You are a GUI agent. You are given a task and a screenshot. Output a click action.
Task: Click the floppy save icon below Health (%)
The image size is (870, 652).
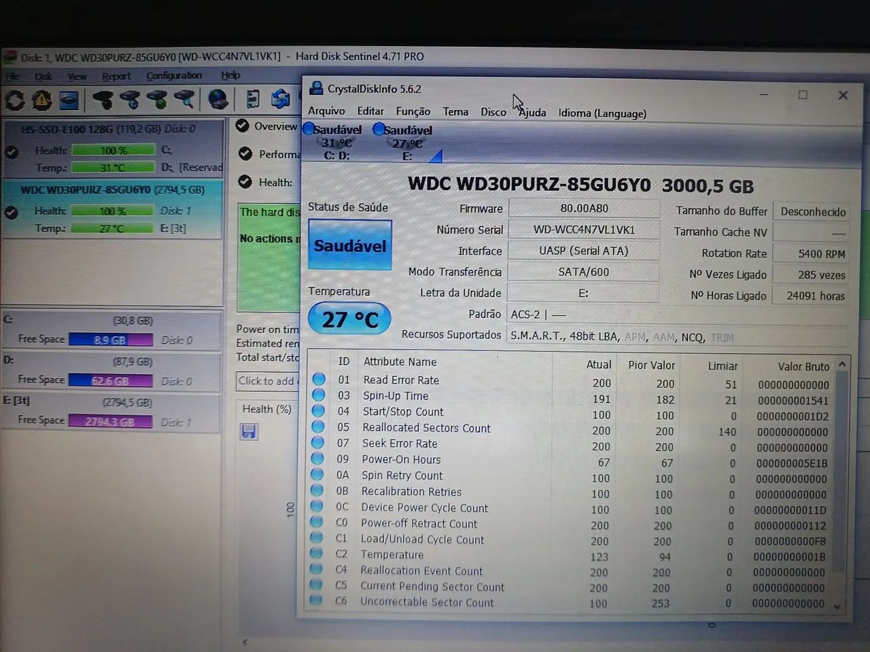pyautogui.click(x=249, y=431)
